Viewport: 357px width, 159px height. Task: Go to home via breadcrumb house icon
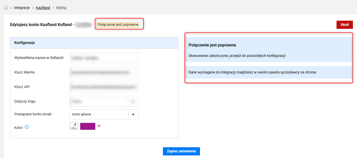coord(6,8)
